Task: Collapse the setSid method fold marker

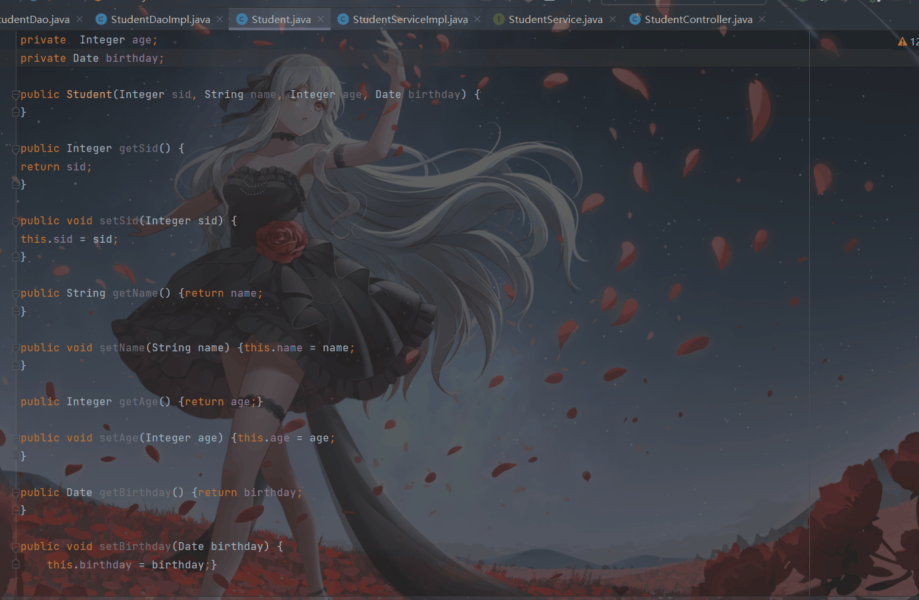Action: (x=14, y=220)
